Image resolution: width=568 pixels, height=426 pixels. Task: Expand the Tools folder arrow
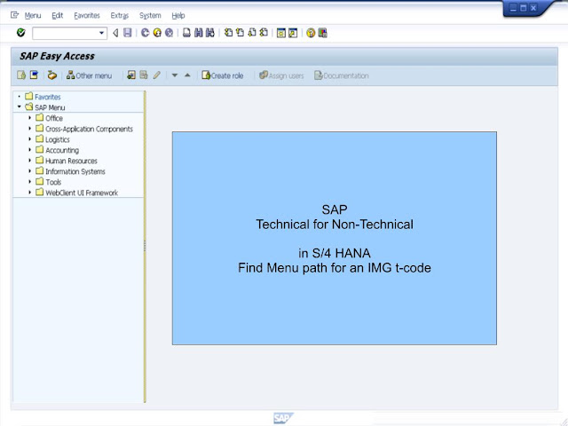click(30, 181)
